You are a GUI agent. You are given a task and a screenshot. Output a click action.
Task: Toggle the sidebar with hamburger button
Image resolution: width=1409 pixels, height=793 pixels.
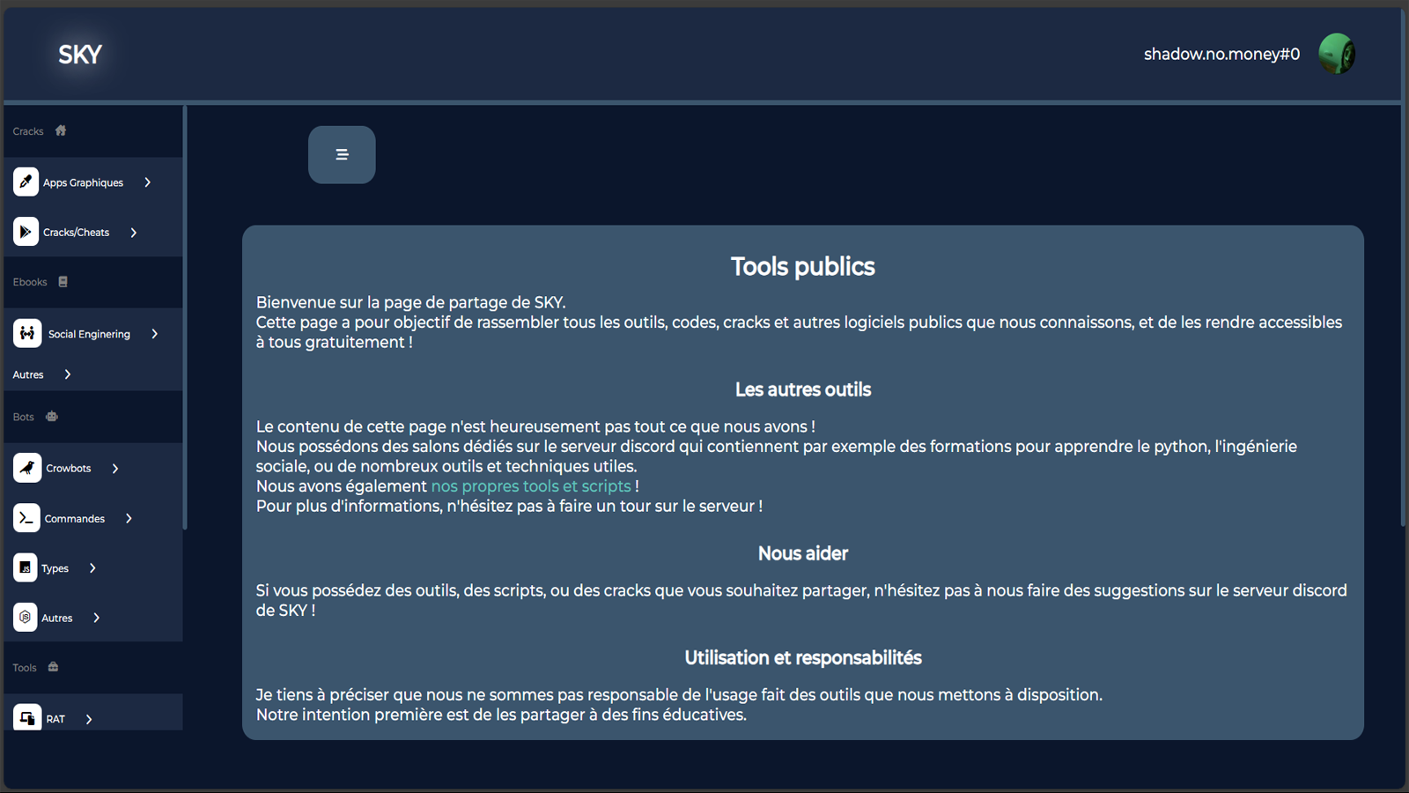tap(342, 155)
